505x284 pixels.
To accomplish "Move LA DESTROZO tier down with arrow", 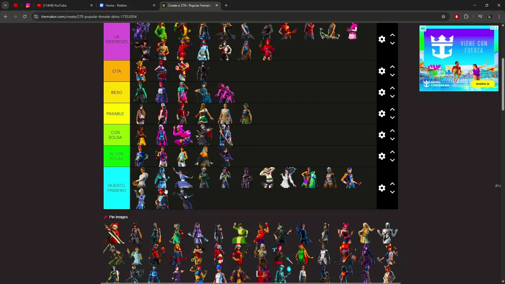I will click(x=392, y=43).
